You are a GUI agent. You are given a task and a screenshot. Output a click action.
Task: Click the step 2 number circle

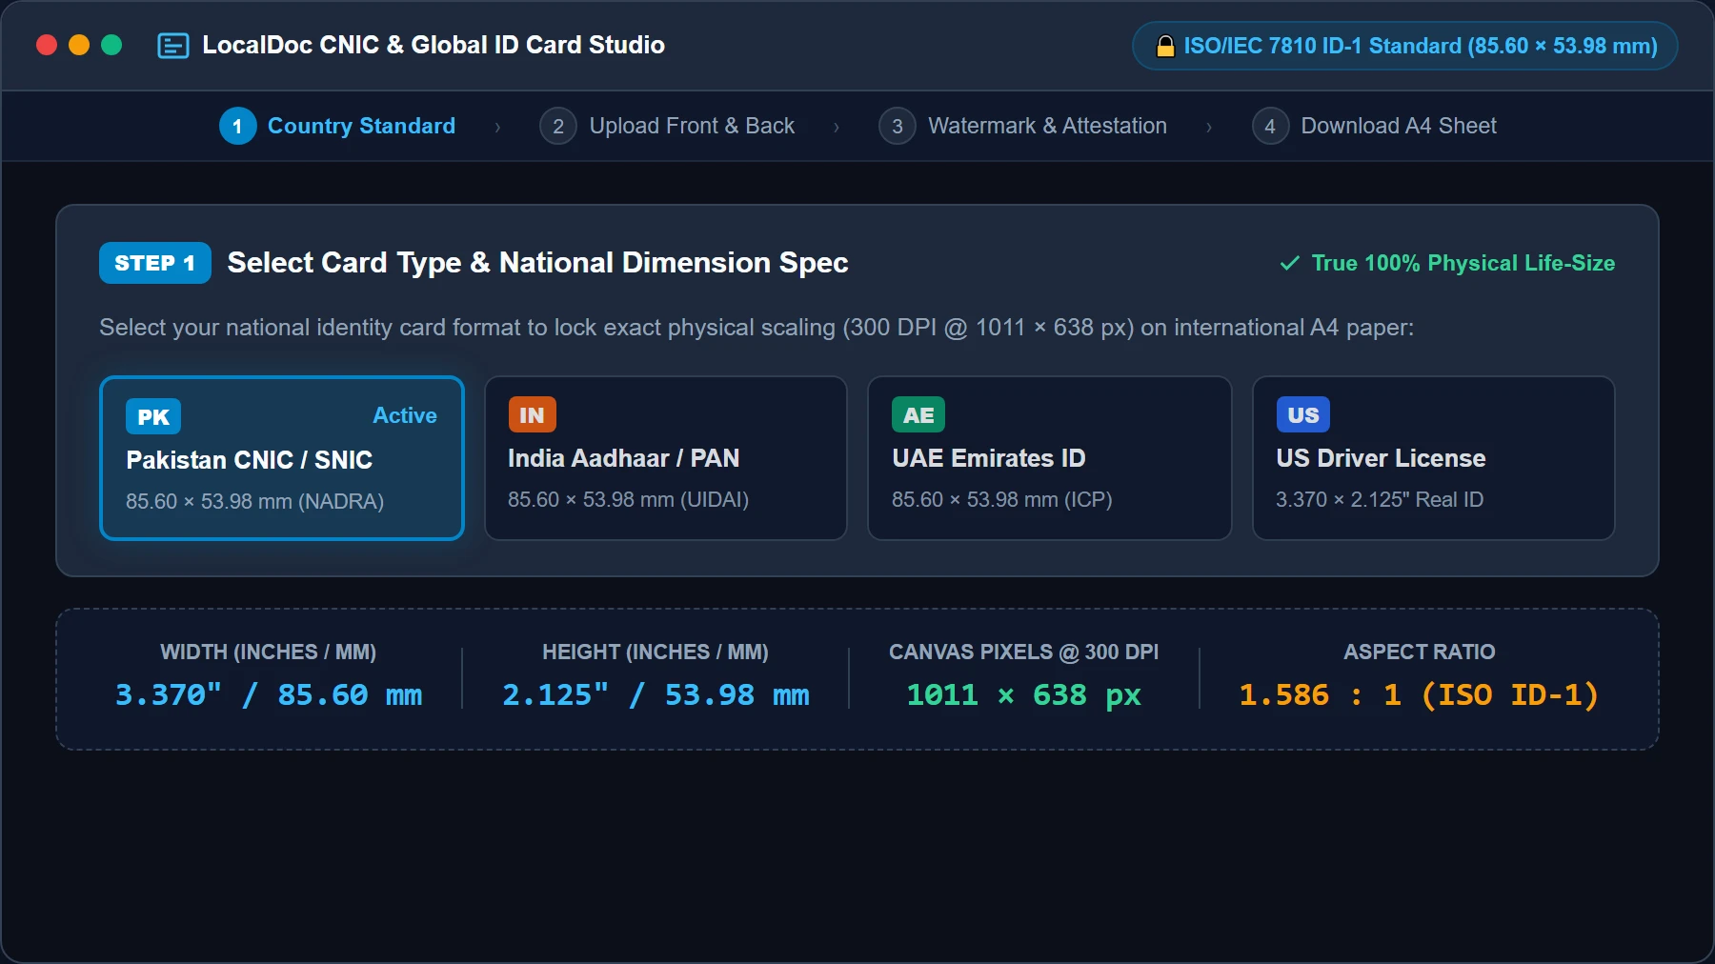[x=558, y=126]
